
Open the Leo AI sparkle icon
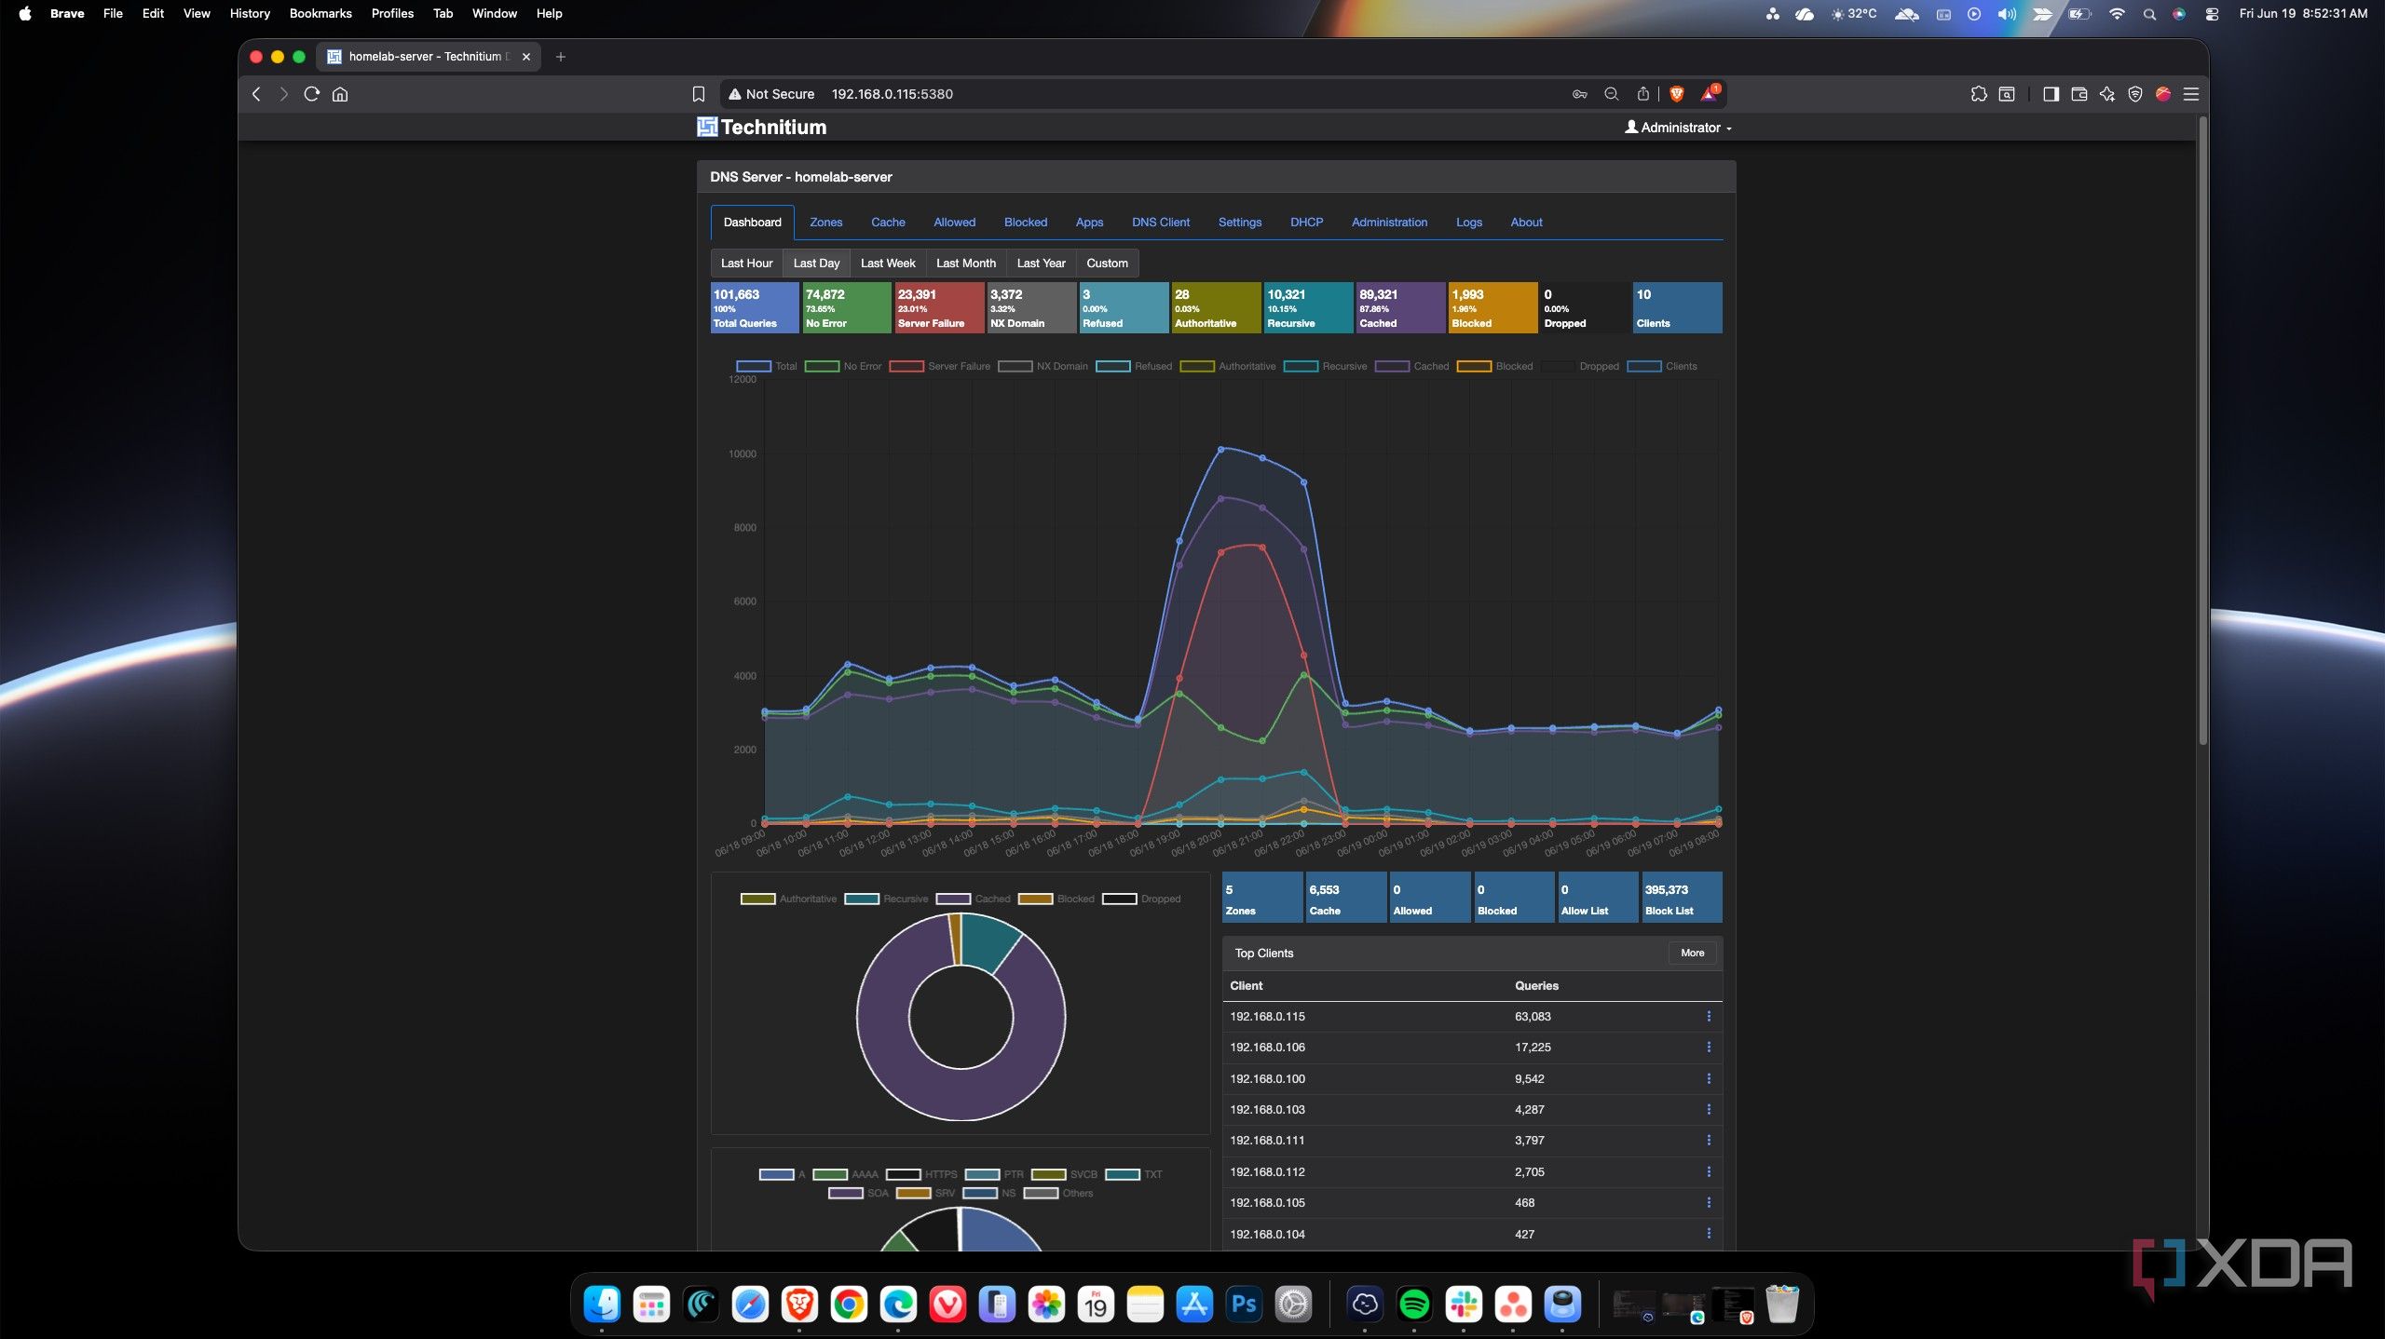[2107, 94]
